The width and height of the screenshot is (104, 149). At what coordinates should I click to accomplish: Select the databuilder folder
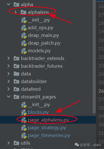(34, 82)
